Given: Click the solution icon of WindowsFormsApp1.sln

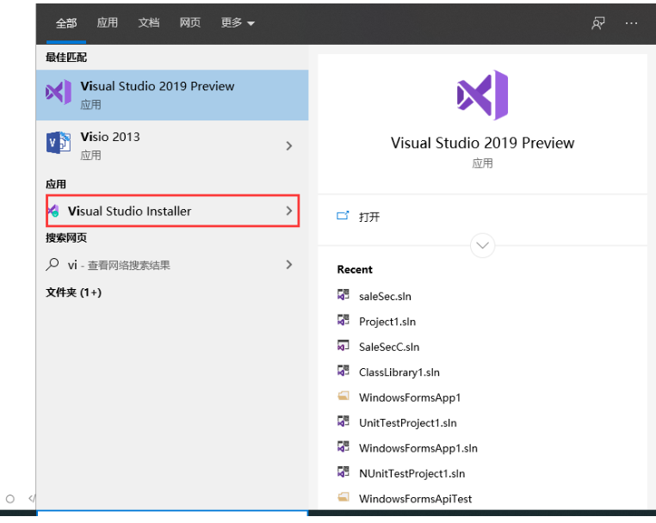Looking at the screenshot, I should (343, 446).
